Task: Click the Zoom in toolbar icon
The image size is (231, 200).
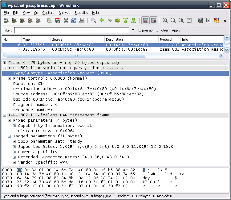Action: pyautogui.click(x=165, y=20)
